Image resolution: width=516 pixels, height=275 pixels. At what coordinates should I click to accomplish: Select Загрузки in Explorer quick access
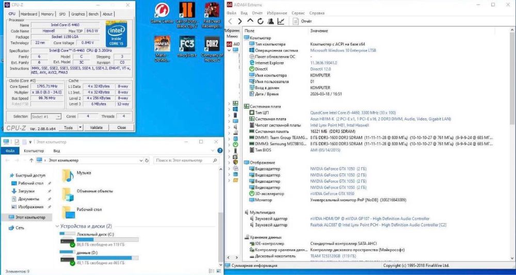[26, 191]
